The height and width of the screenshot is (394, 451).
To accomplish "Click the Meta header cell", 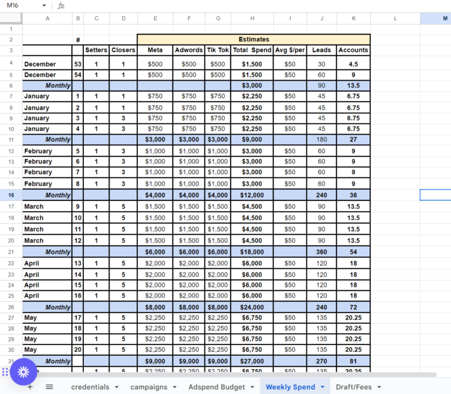I will pyautogui.click(x=155, y=50).
